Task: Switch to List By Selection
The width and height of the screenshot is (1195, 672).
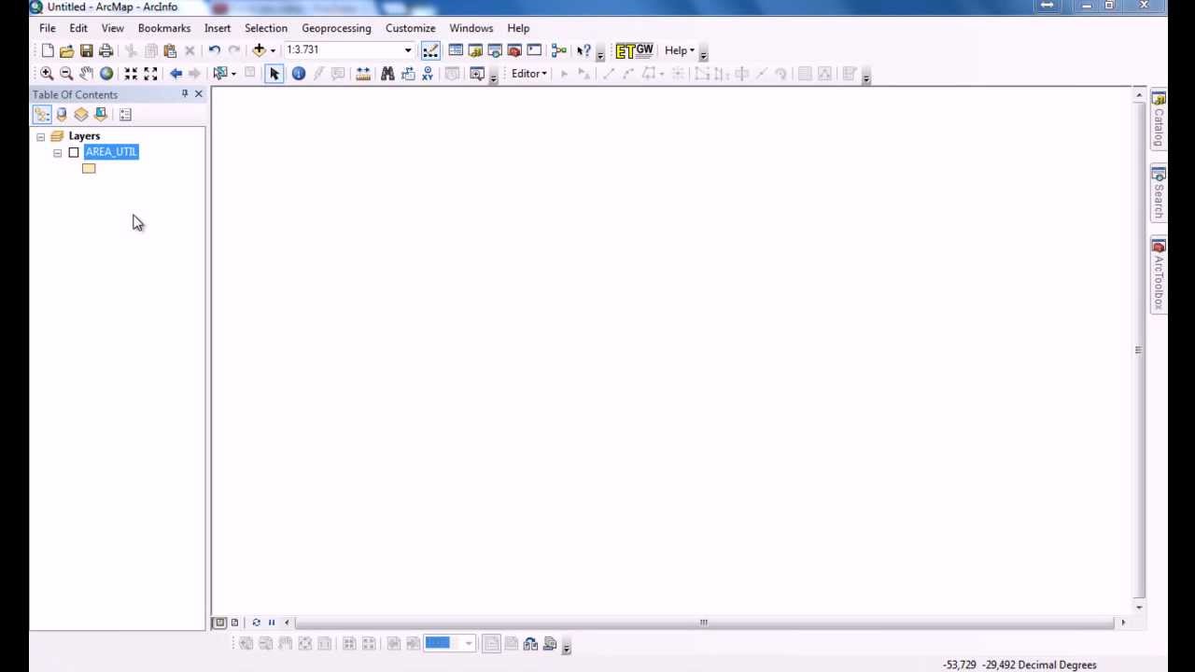Action: tap(101, 114)
